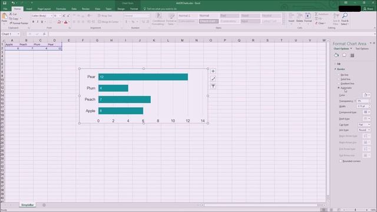Switch to the Format chart tab

click(134, 9)
